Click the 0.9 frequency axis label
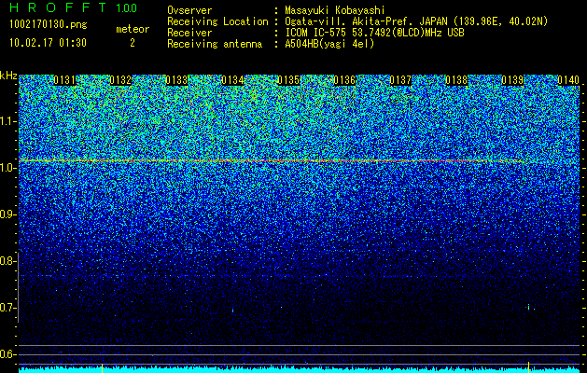This screenshot has width=587, height=373. pos(7,214)
